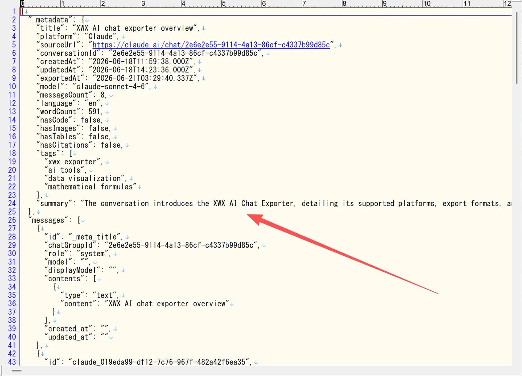Select line number 1 in the gutter
Viewport: 522px width, 376px height.
pos(14,11)
